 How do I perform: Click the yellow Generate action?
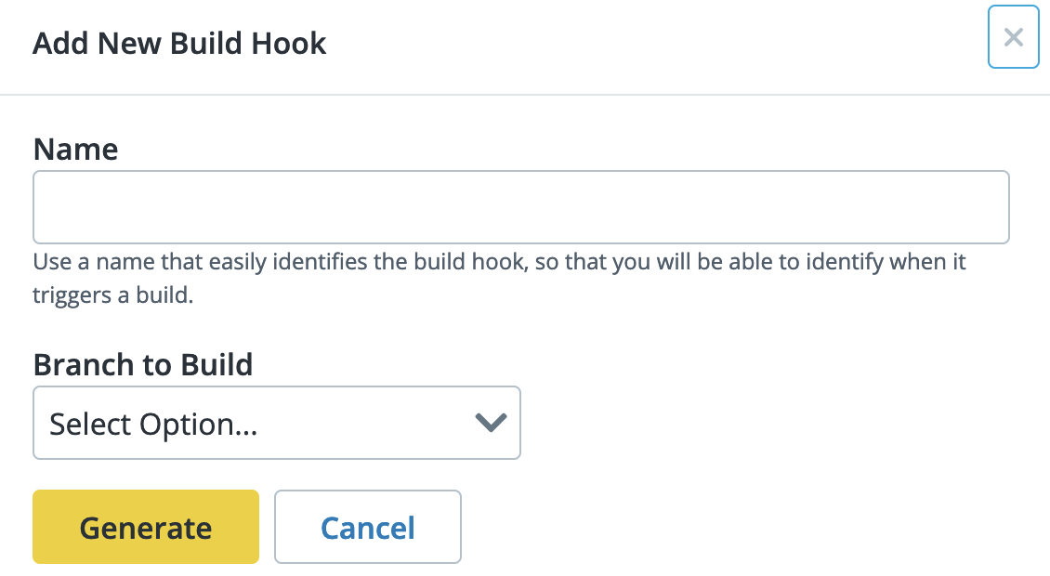[x=145, y=527]
